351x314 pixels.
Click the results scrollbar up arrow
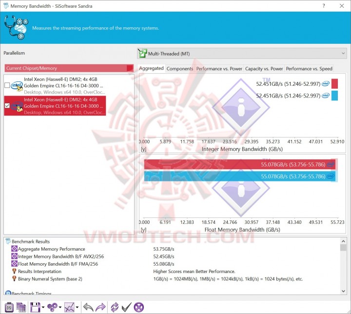point(343,241)
